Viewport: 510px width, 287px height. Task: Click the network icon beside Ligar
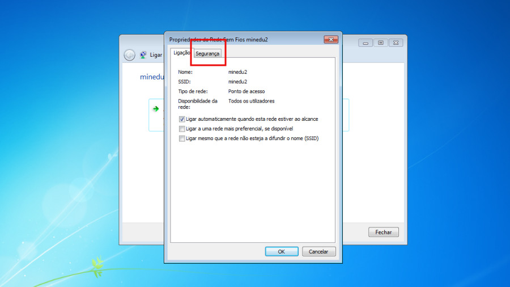point(143,55)
